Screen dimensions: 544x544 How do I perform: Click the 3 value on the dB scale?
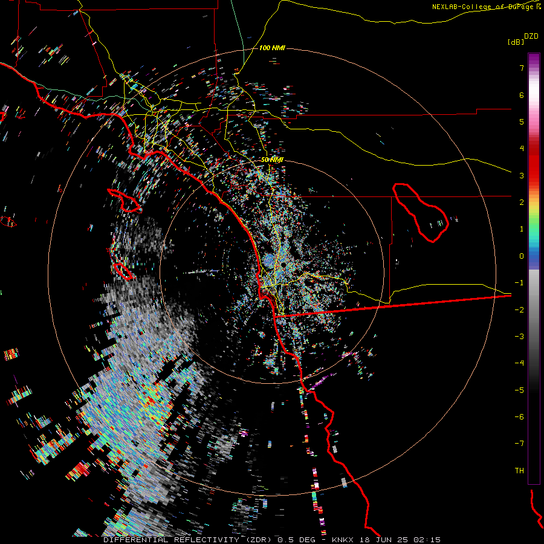522,175
